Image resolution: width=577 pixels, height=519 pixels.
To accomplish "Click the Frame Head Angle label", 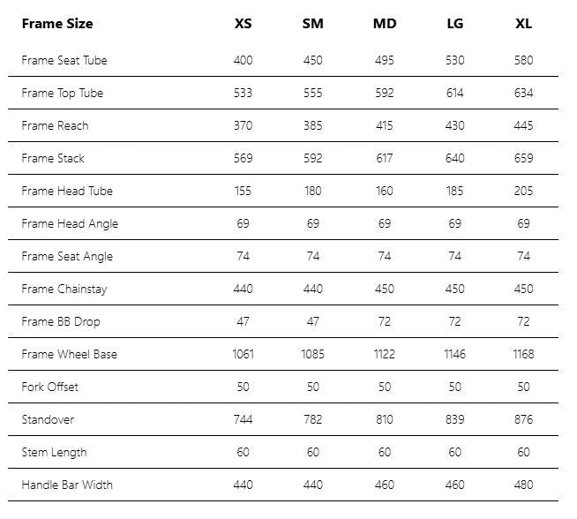I will tap(70, 223).
